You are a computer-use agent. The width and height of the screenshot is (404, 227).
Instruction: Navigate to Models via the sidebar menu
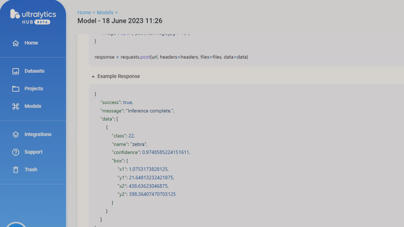click(32, 106)
